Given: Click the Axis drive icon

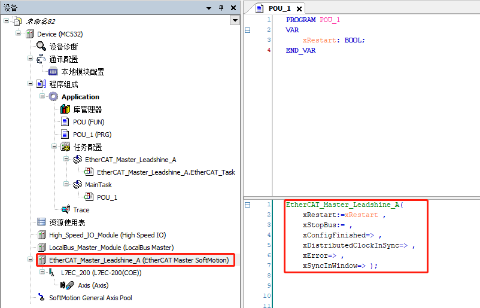Looking at the screenshot, I should click(x=67, y=285).
